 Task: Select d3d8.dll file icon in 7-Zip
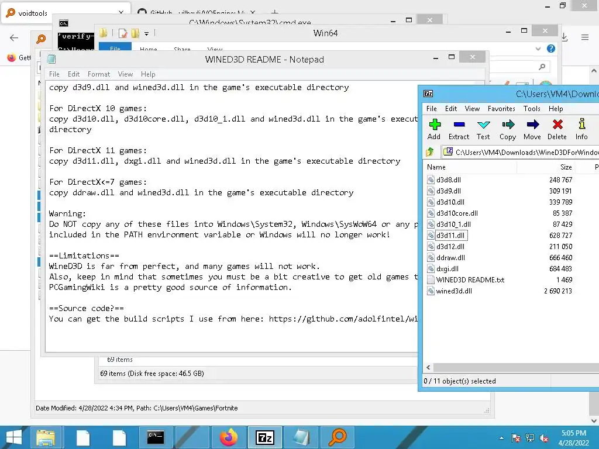[431, 180]
